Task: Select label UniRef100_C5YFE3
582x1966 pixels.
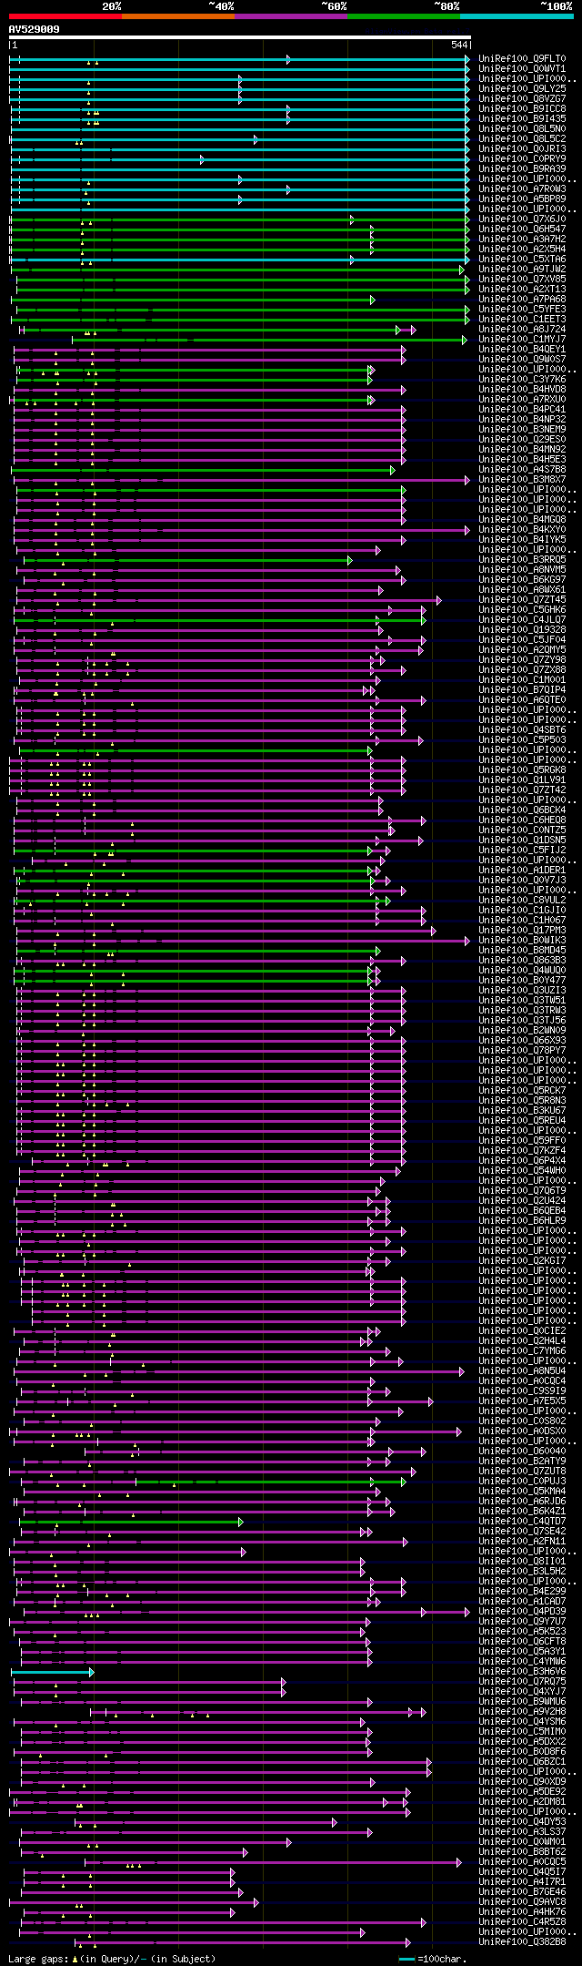Action: [522, 310]
